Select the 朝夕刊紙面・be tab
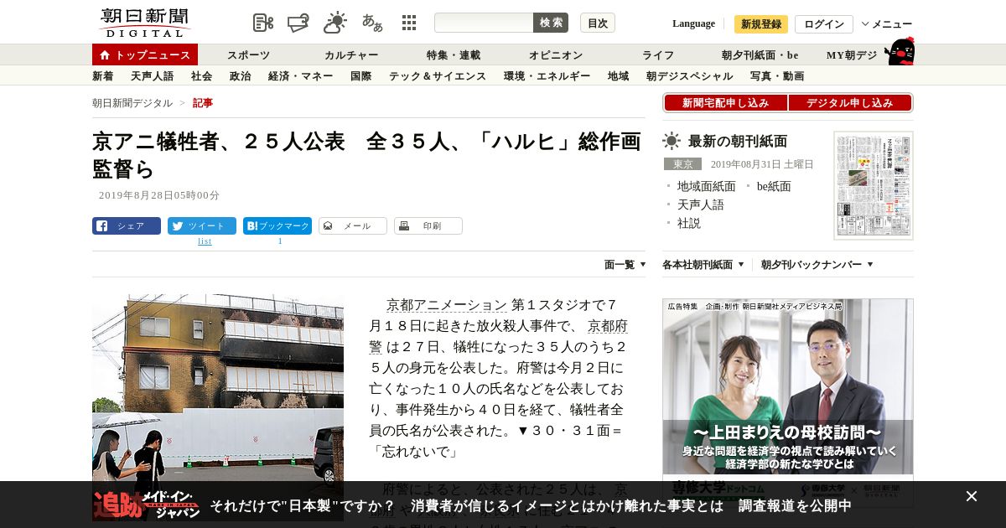The image size is (1006, 528). tap(760, 55)
